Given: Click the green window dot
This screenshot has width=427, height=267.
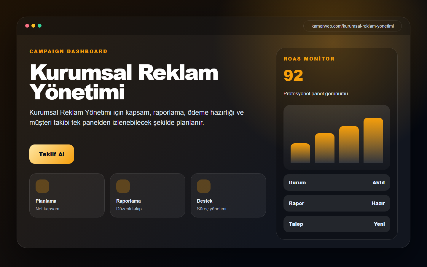Looking at the screenshot, I should click(39, 26).
